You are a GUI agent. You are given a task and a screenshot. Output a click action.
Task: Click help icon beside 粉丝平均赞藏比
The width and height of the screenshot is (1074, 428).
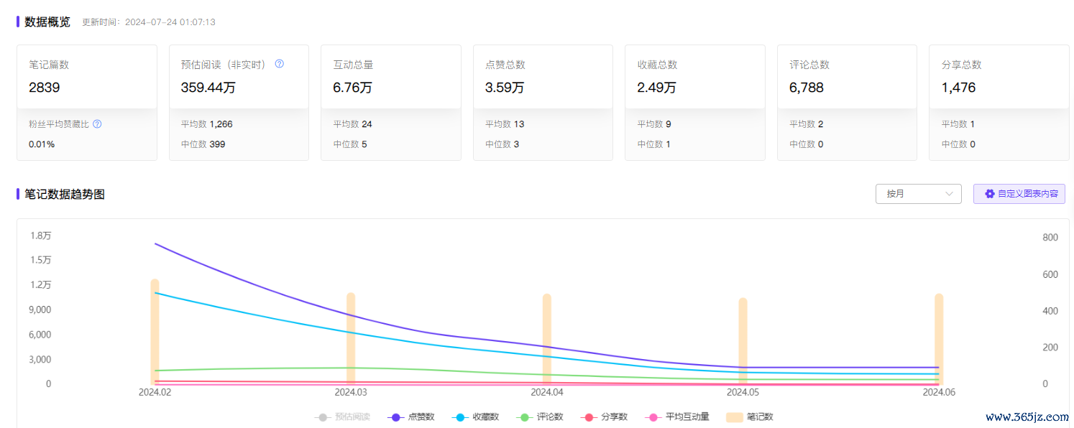pyautogui.click(x=97, y=124)
